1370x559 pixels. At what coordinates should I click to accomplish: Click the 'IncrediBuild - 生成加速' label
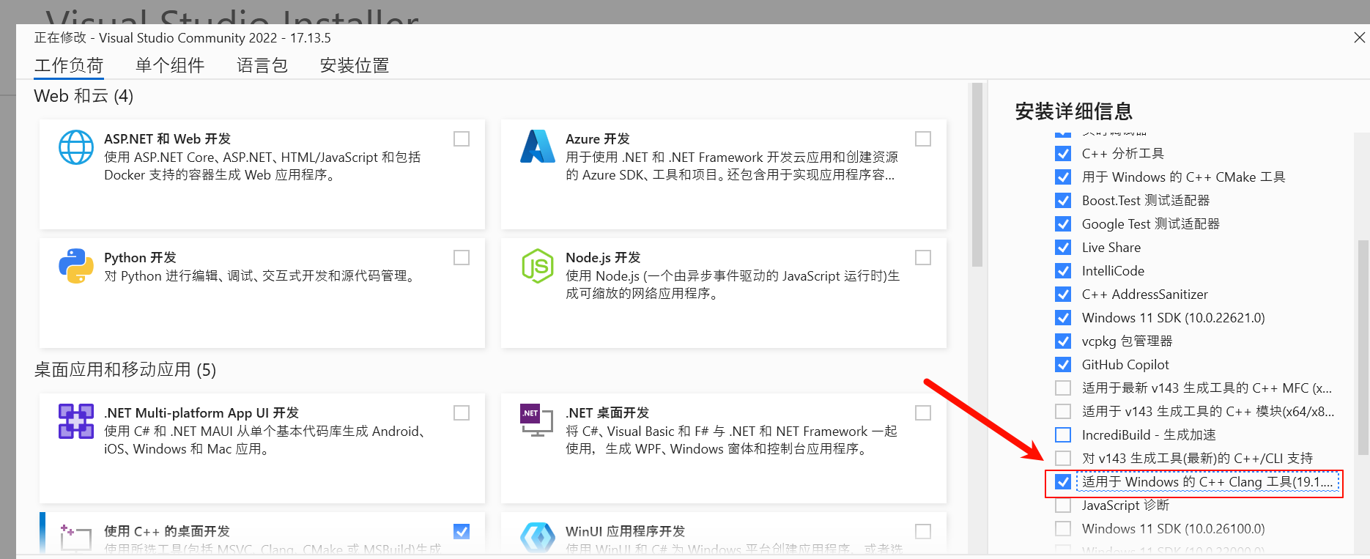pos(1149,435)
